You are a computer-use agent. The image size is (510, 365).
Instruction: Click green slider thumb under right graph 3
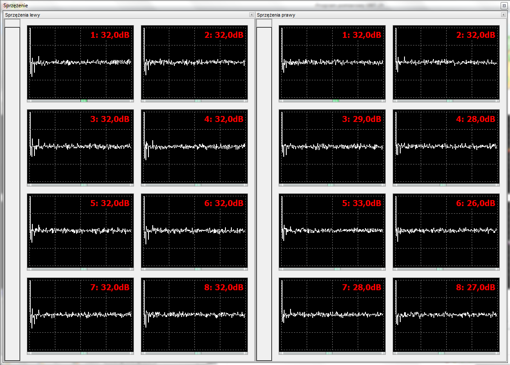[x=331, y=185]
